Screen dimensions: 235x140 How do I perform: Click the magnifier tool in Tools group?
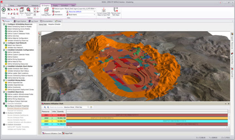[14, 14]
